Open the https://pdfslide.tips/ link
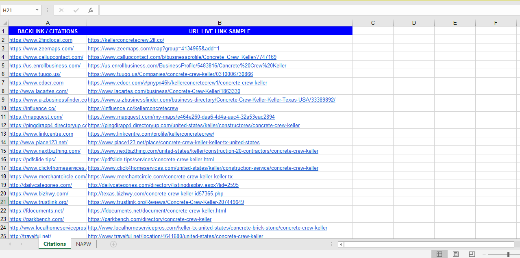Viewport: 520px width, 258px height. (33, 159)
